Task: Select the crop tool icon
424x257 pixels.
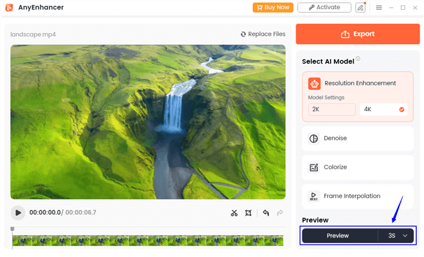Action: tap(248, 213)
